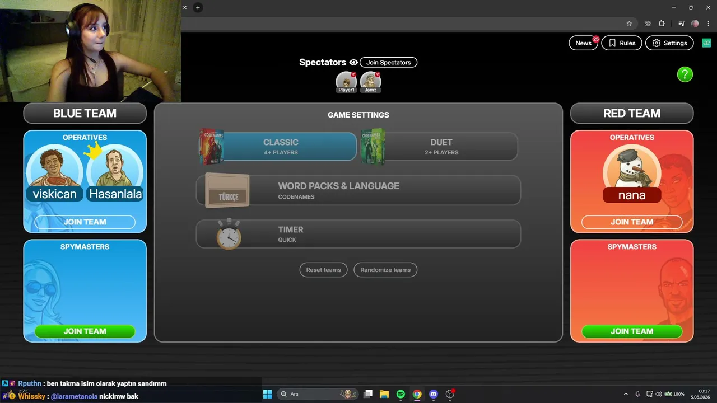Open Chrome media controls icon
Viewport: 717px width, 403px height.
pyautogui.click(x=681, y=24)
